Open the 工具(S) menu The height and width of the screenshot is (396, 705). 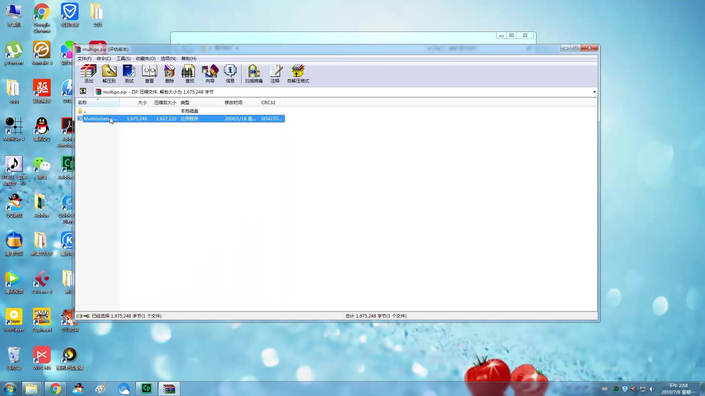coord(123,59)
